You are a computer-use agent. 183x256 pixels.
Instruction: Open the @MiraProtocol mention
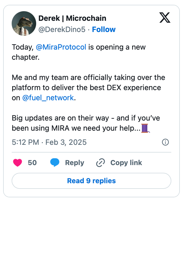pyautogui.click(x=61, y=47)
